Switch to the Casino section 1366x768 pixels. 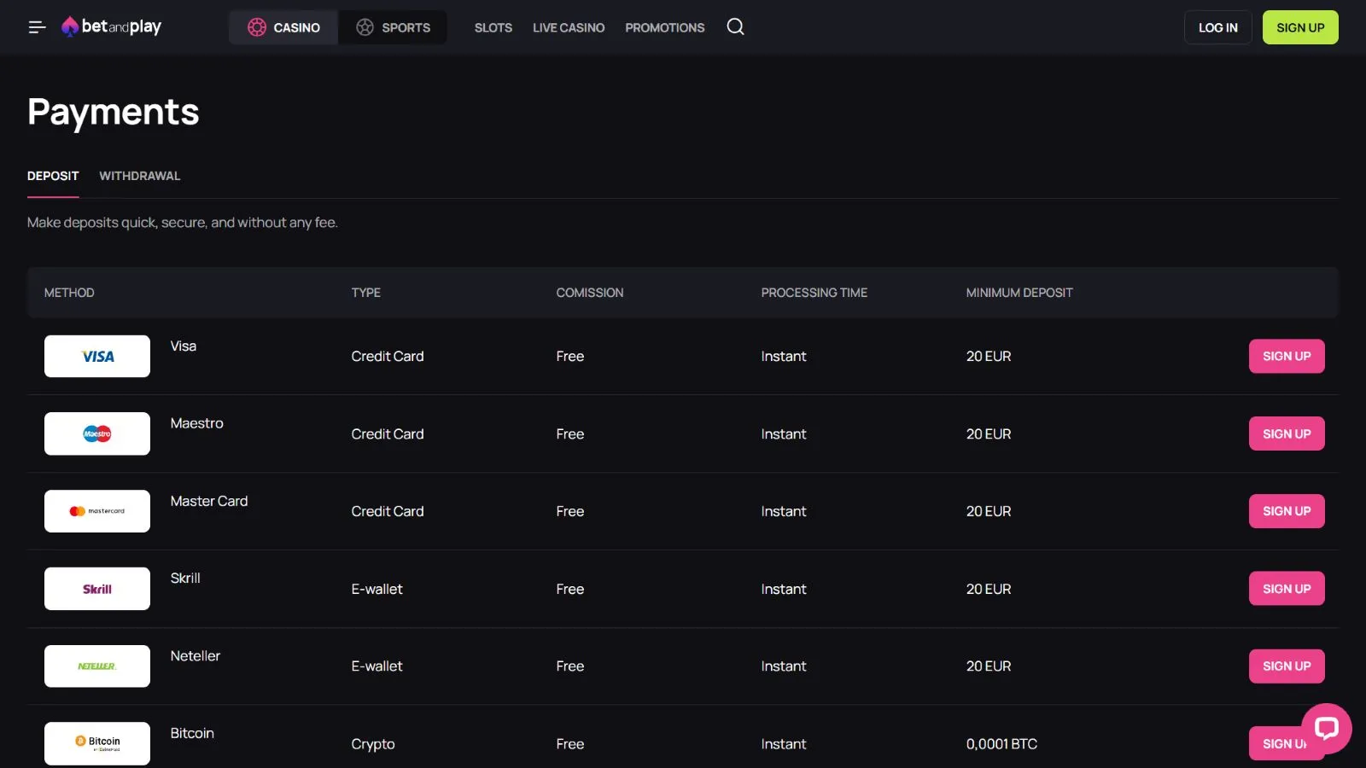coord(284,27)
